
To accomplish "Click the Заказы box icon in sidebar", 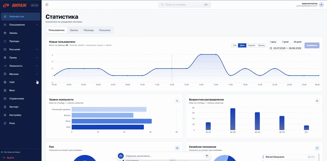I will 5,33.
